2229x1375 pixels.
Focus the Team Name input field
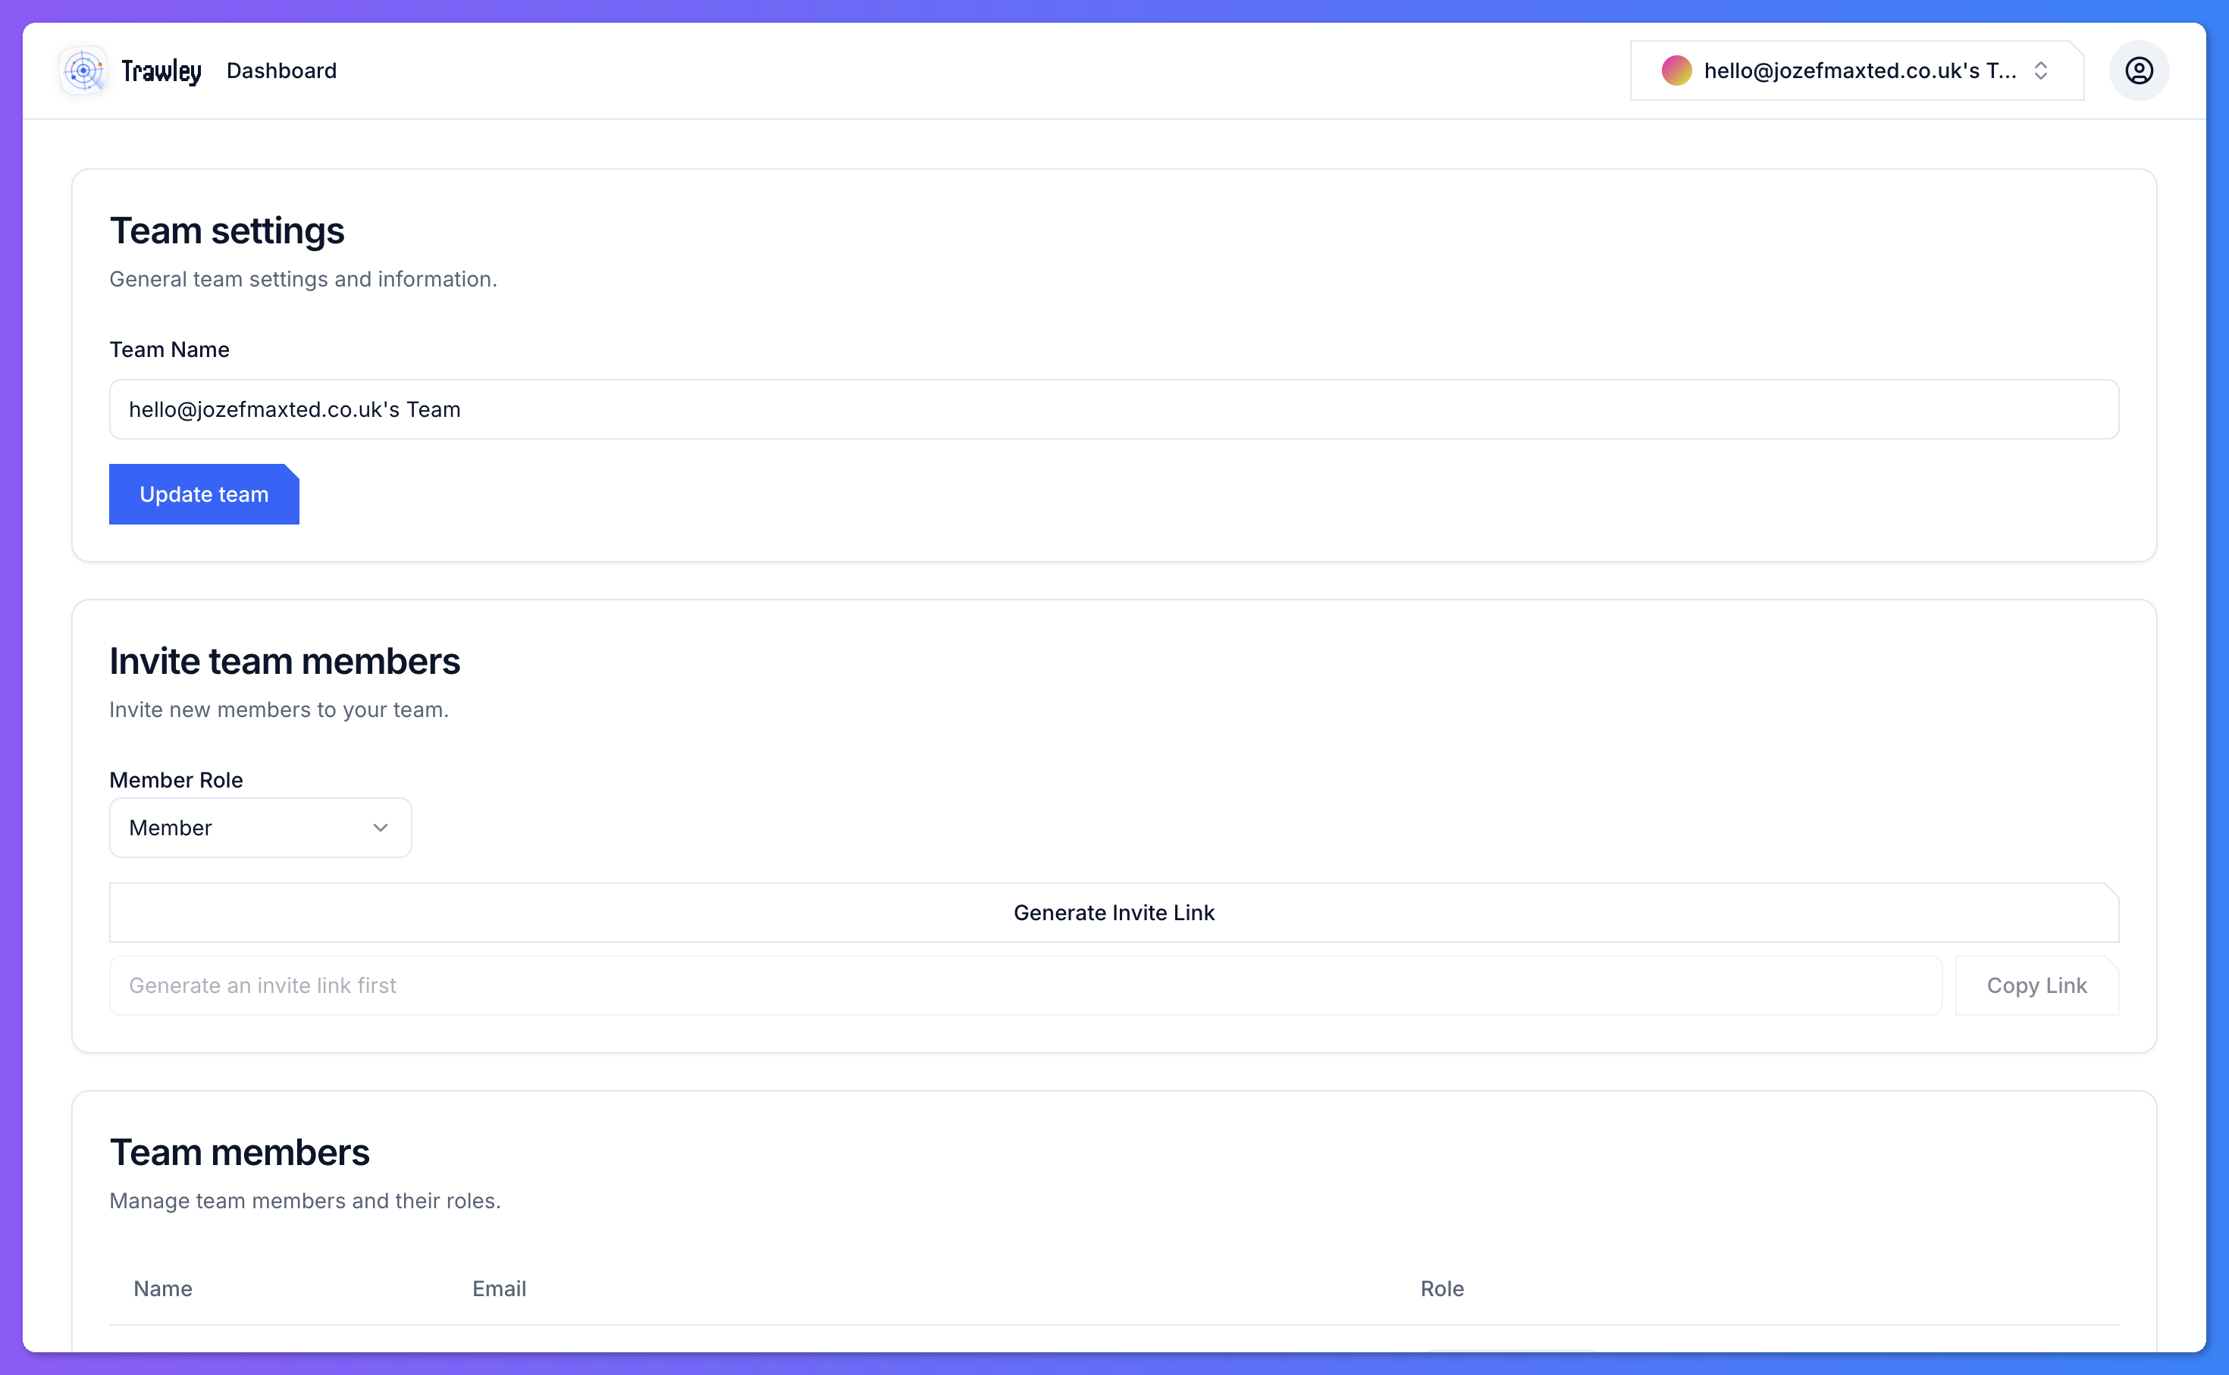point(1114,409)
